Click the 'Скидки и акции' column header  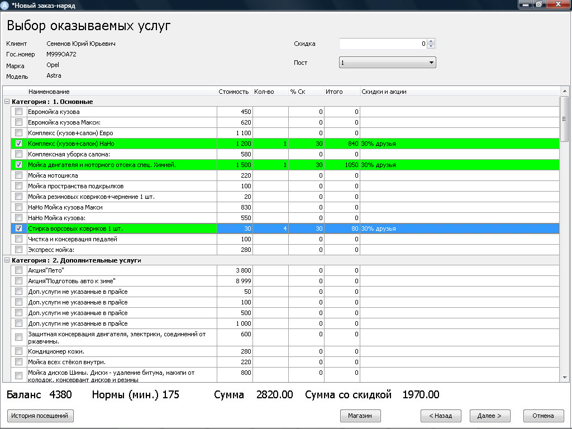[384, 92]
